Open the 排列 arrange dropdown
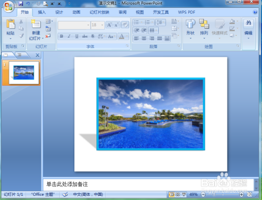 (x=204, y=29)
